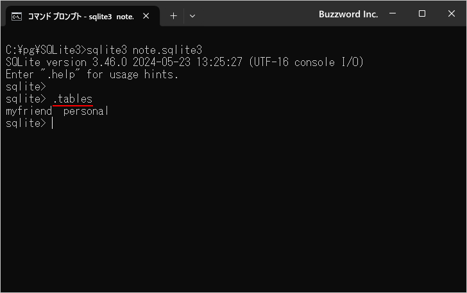The width and height of the screenshot is (467, 293).
Task: Click the personal table name
Action: point(86,111)
